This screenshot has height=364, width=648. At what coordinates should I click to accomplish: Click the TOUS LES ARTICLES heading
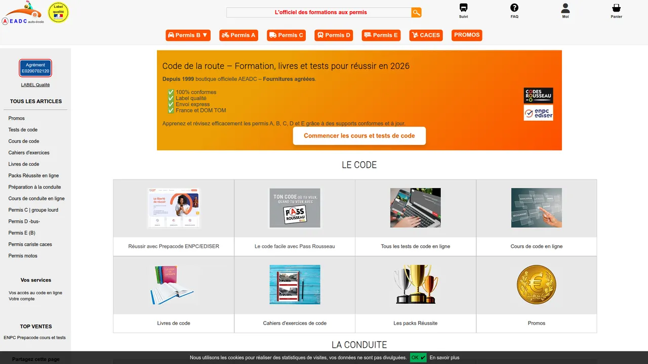[36, 102]
